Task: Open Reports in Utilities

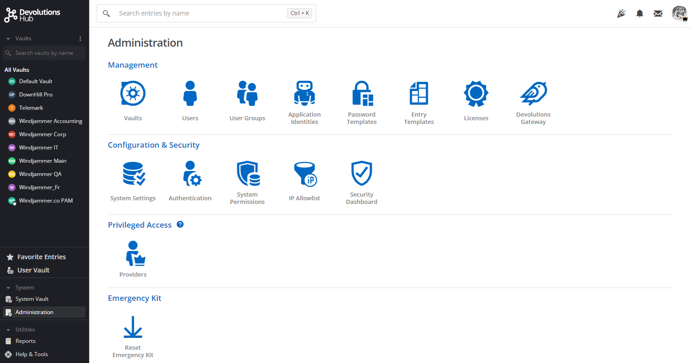Action: [44, 341]
